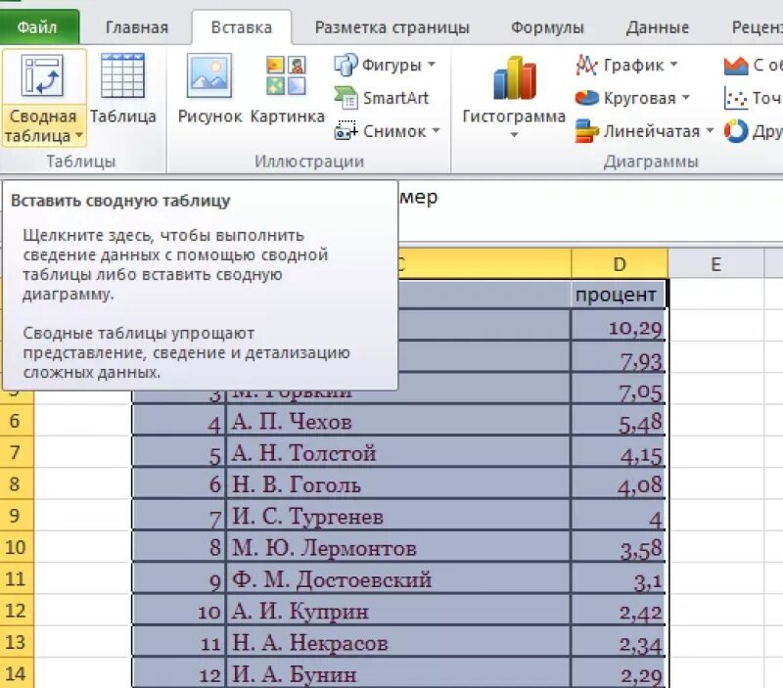Image resolution: width=783 pixels, height=688 pixels.
Task: Select column E header
Action: click(x=715, y=264)
